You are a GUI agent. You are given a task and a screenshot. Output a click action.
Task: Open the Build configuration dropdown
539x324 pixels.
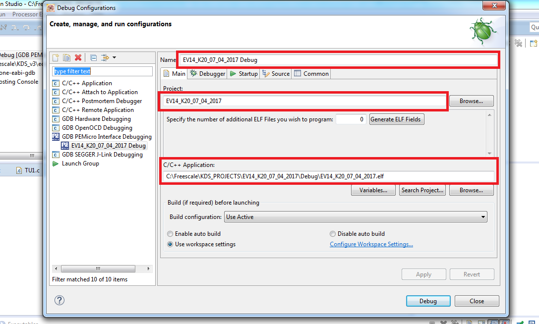pos(356,217)
